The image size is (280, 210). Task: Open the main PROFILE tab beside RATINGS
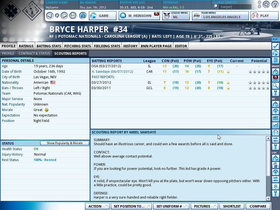(x=8, y=46)
